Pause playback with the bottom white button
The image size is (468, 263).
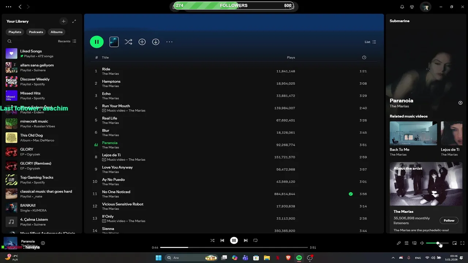234,240
